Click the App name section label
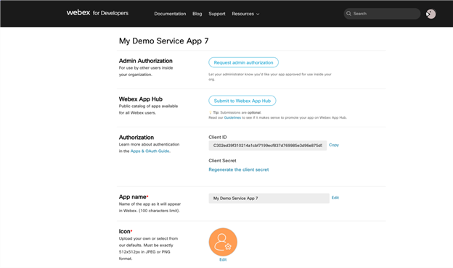This screenshot has height=268, width=453. coord(134,197)
